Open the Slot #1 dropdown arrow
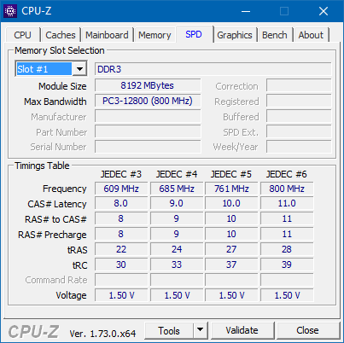The image size is (344, 343). pos(79,69)
